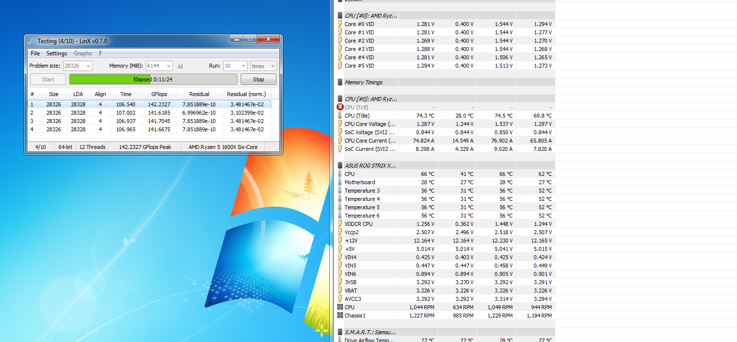Click the VIN5 sensor row label
Screen dimensions: 737x342
[x=350, y=266]
